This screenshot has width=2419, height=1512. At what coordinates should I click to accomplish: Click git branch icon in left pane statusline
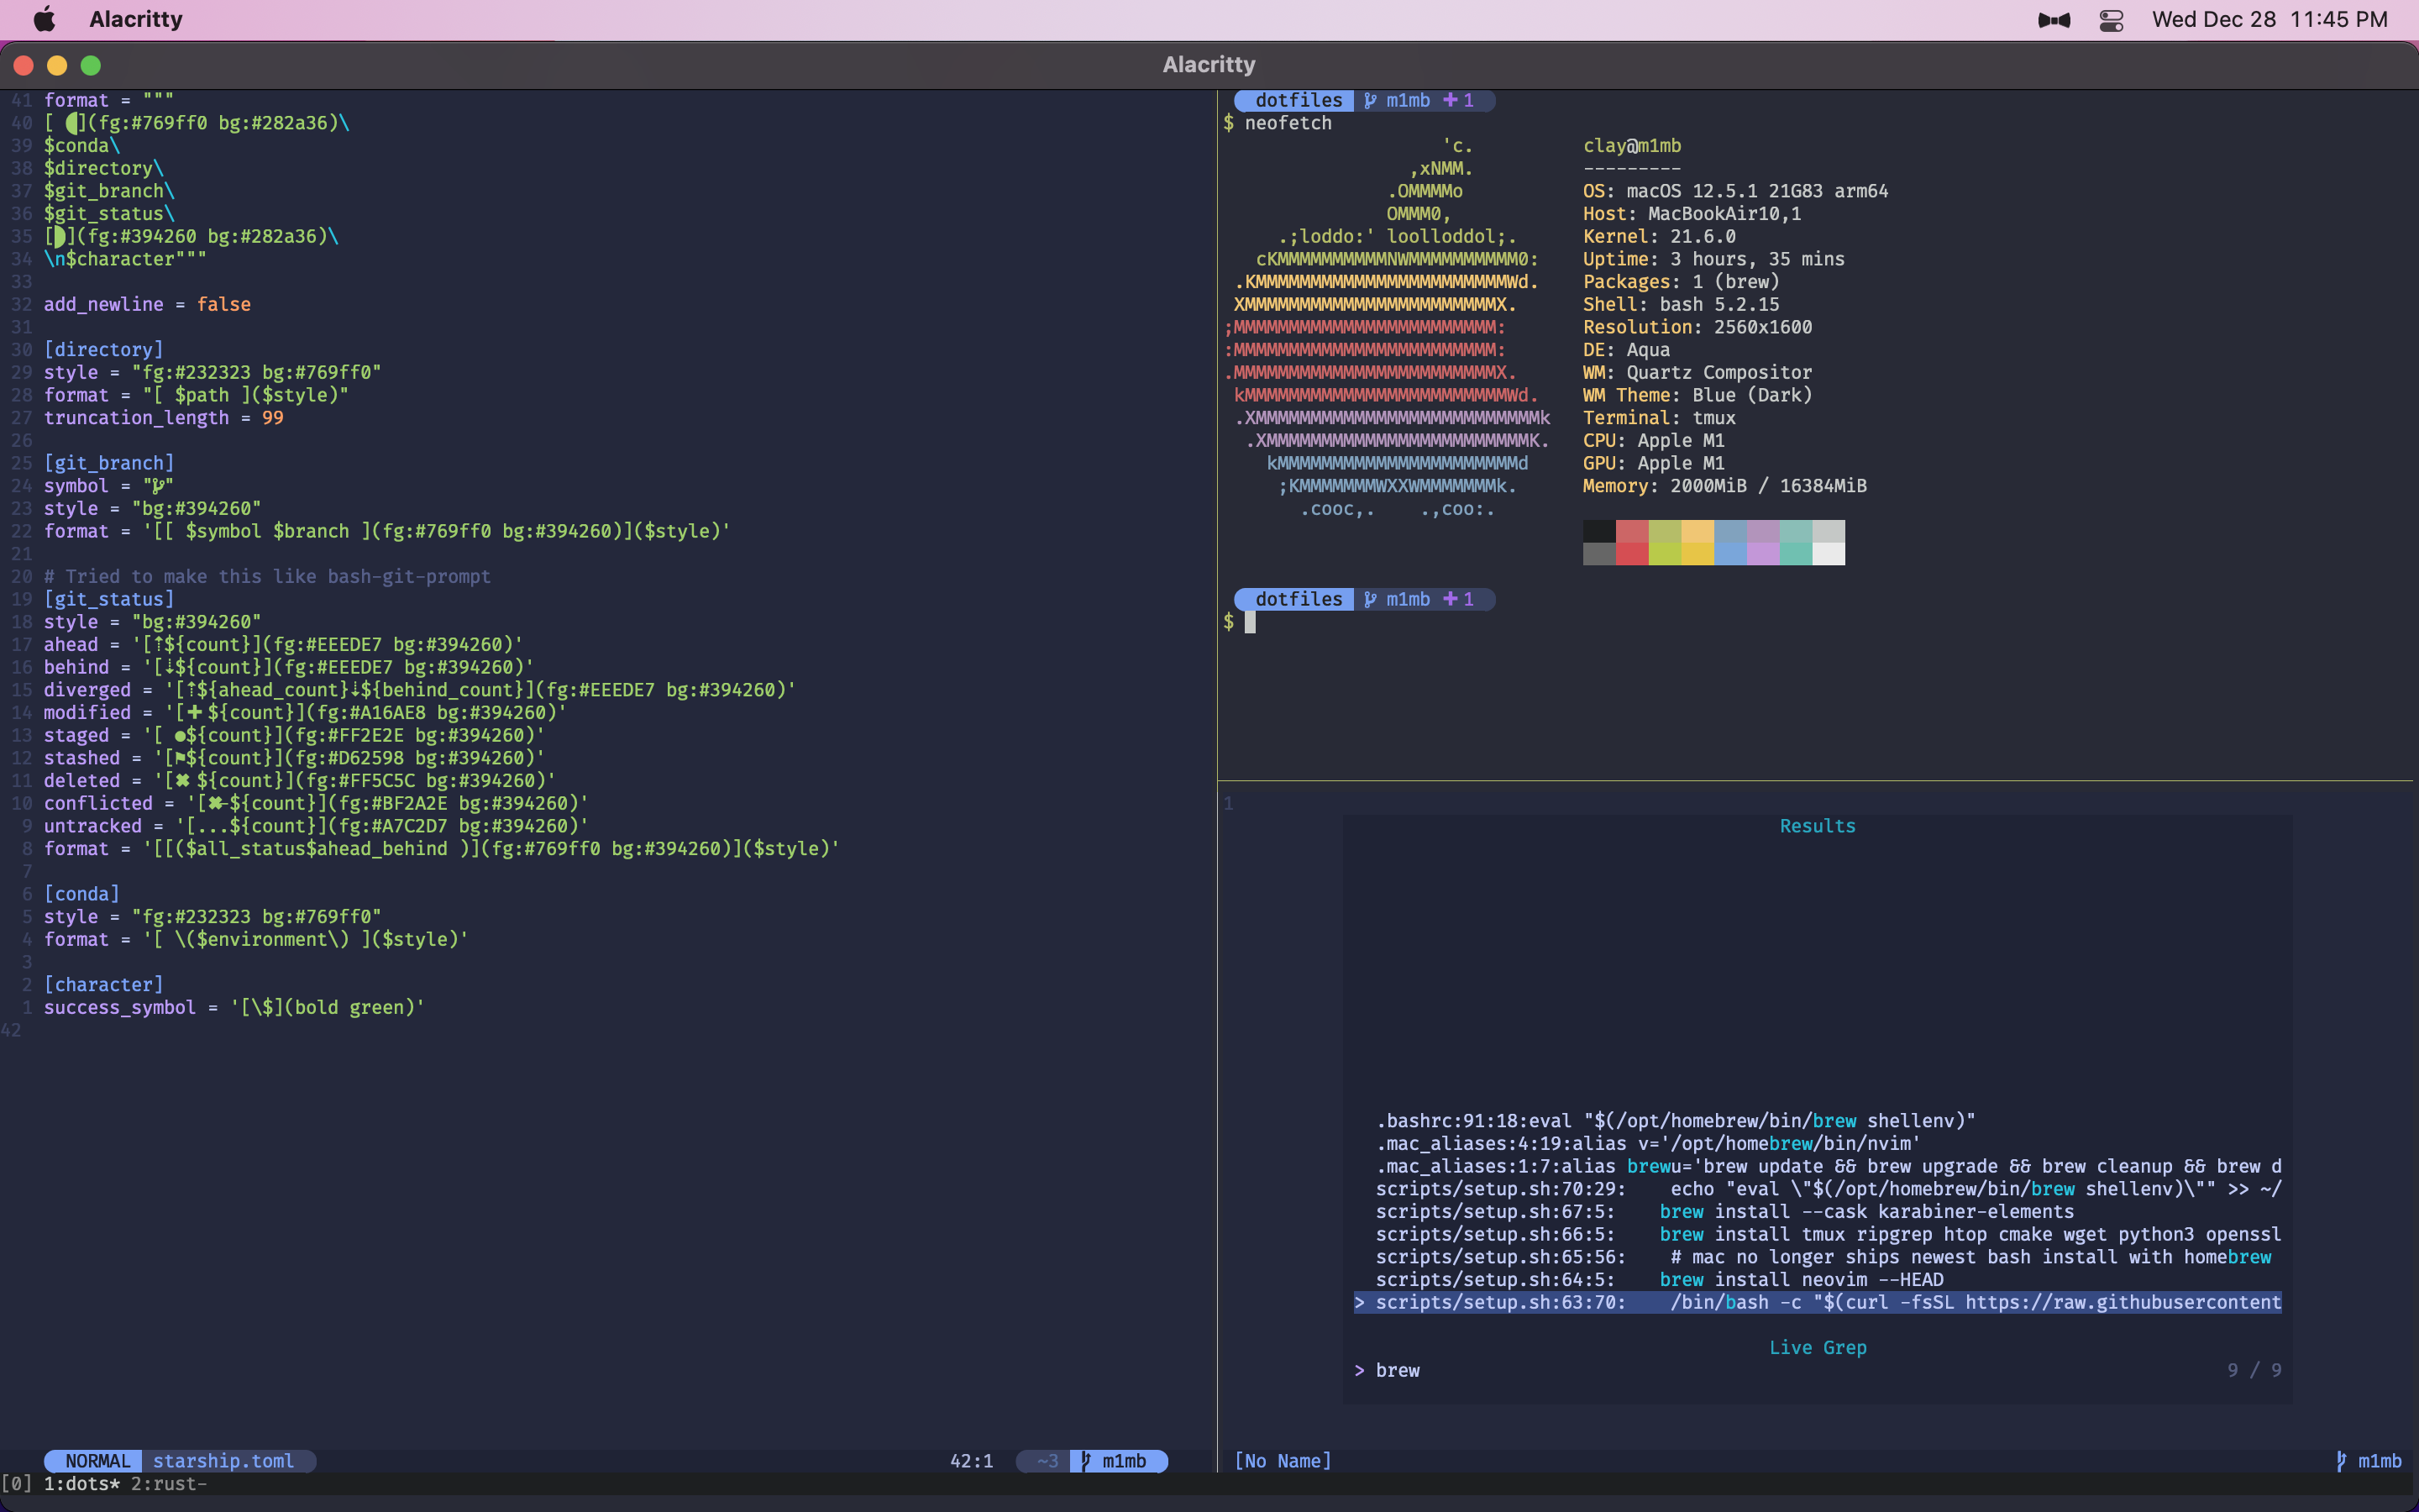[1085, 1461]
